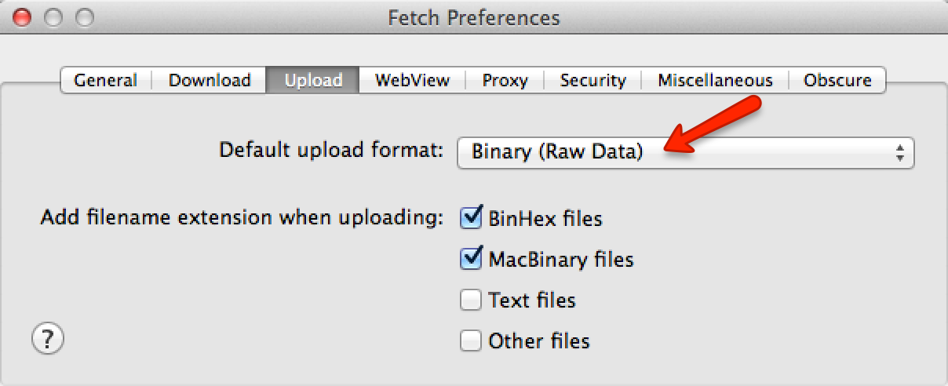Switch to the Download tab

[x=209, y=80]
